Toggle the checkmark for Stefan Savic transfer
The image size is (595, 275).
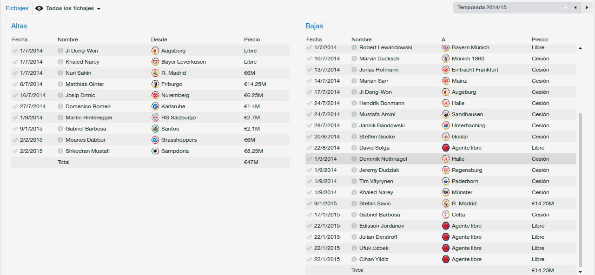(x=309, y=203)
